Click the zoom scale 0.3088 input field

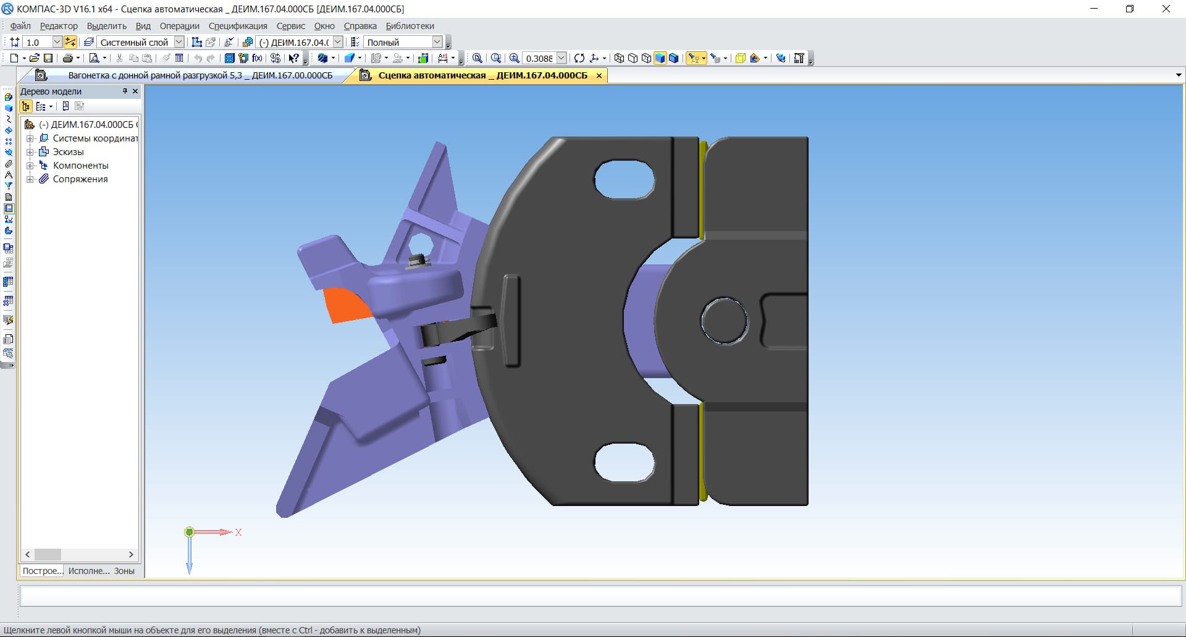point(539,58)
